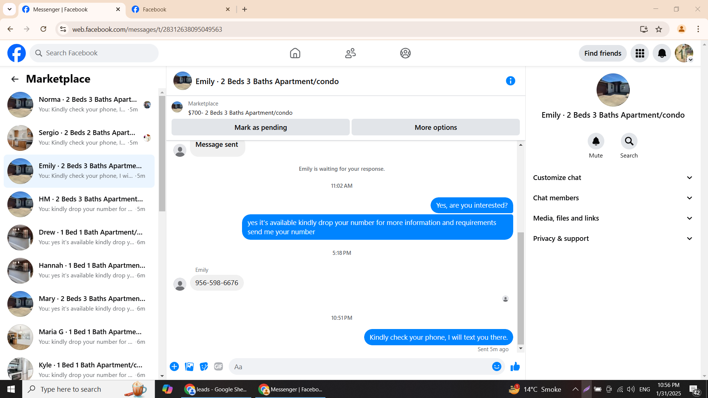Open the weather widget 14°C Smoke
The image size is (708, 398).
tap(535, 389)
